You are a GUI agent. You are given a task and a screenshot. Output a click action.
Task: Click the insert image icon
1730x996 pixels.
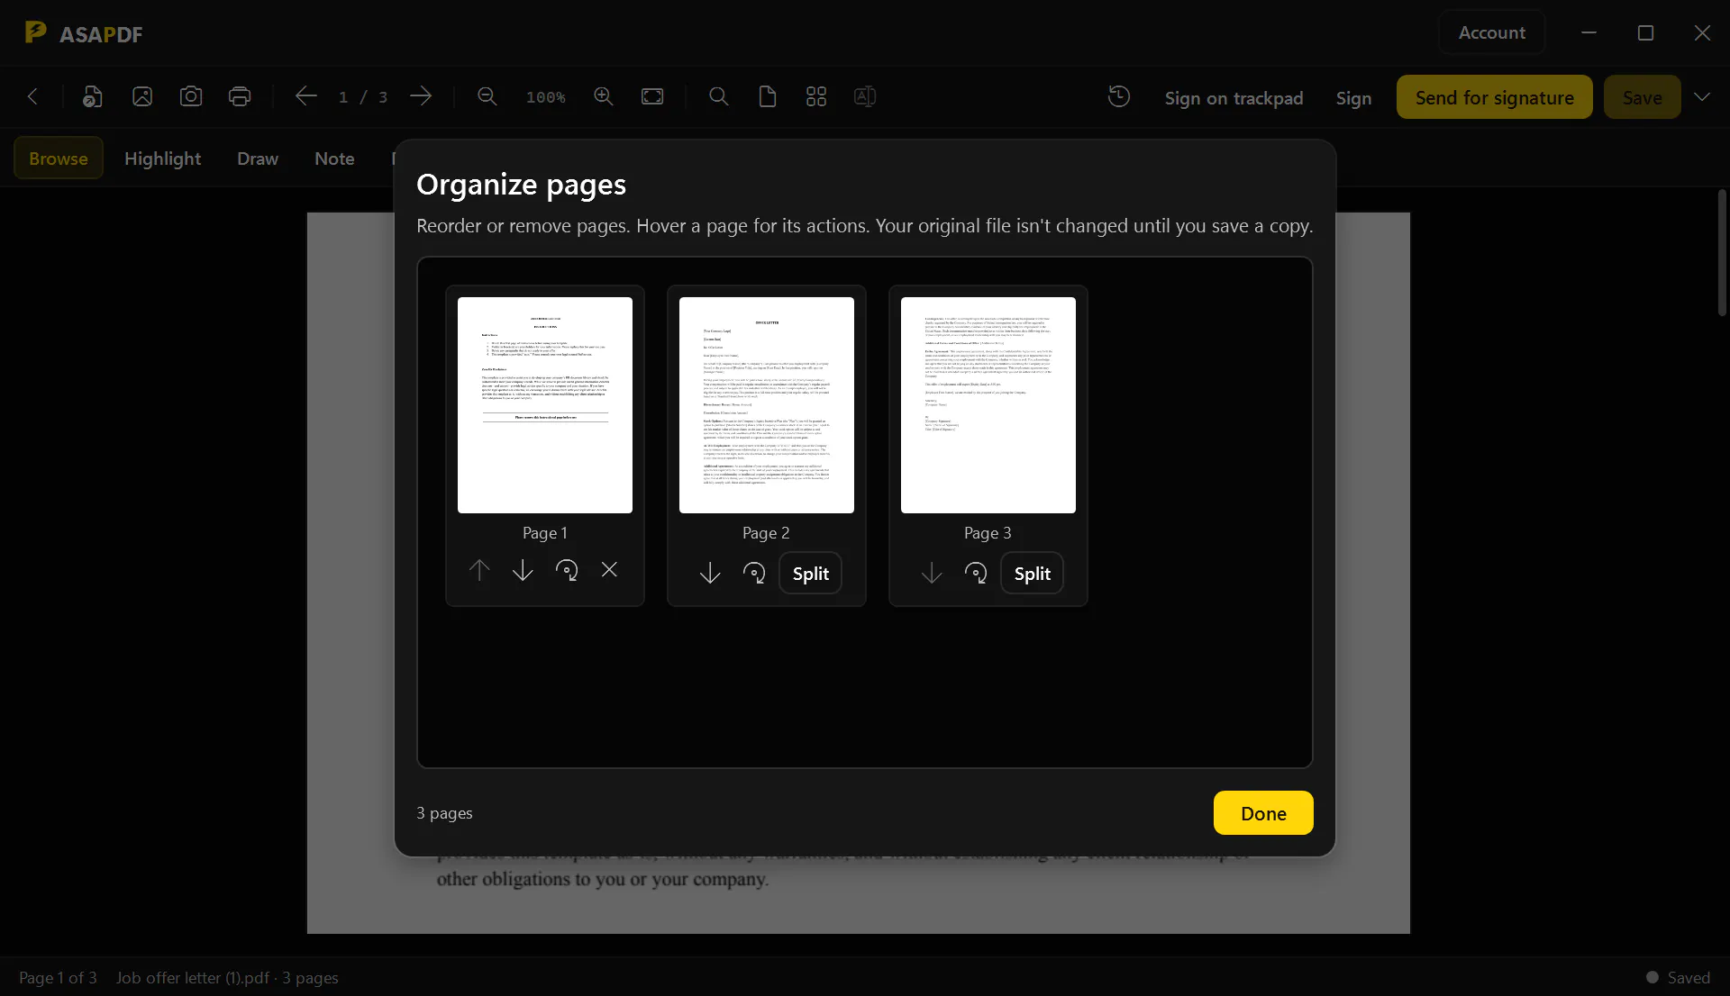pos(142,96)
